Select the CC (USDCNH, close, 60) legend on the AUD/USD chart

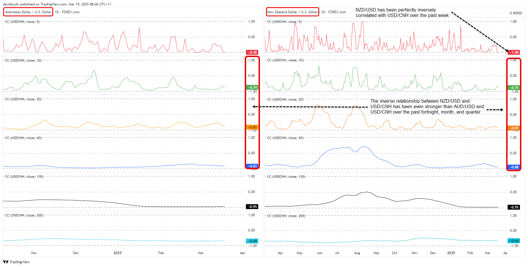click(x=23, y=138)
